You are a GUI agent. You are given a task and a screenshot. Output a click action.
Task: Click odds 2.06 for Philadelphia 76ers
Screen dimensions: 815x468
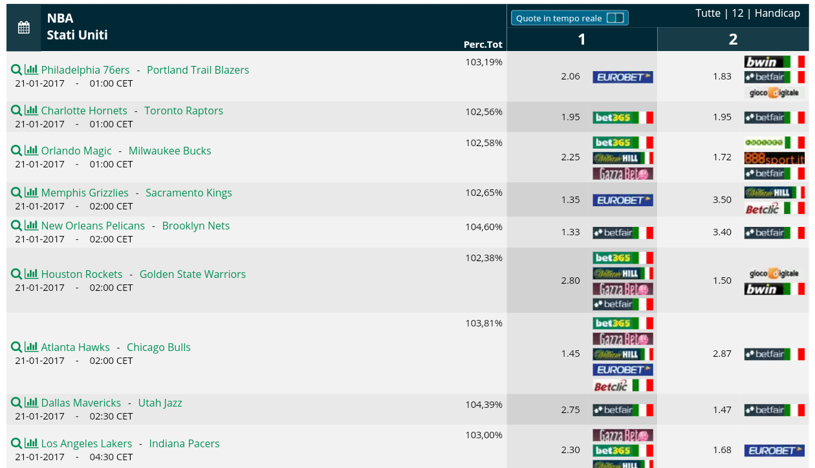(570, 76)
